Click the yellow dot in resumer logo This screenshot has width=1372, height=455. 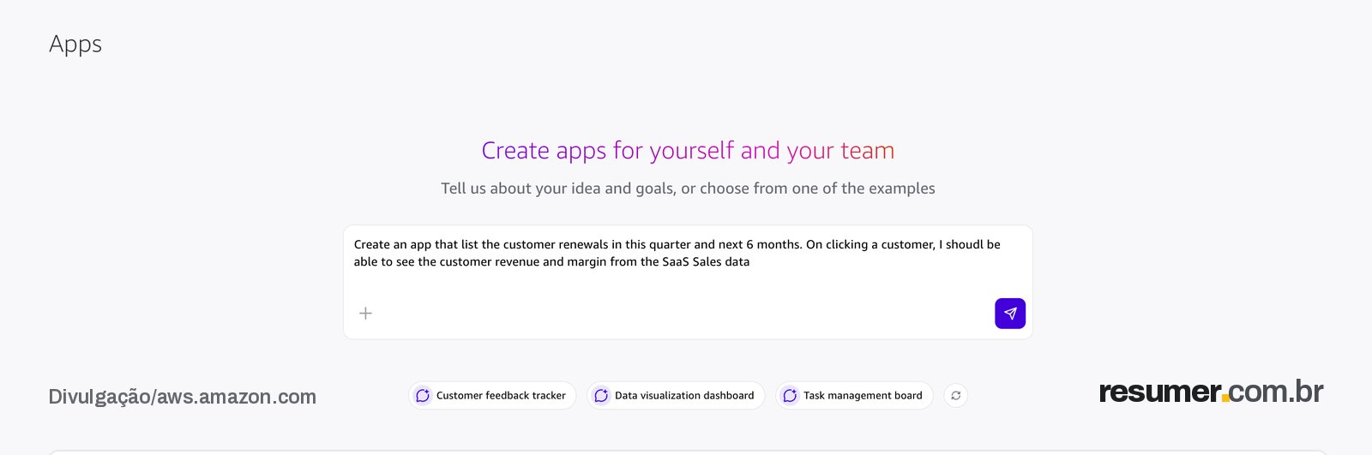pos(1225,398)
